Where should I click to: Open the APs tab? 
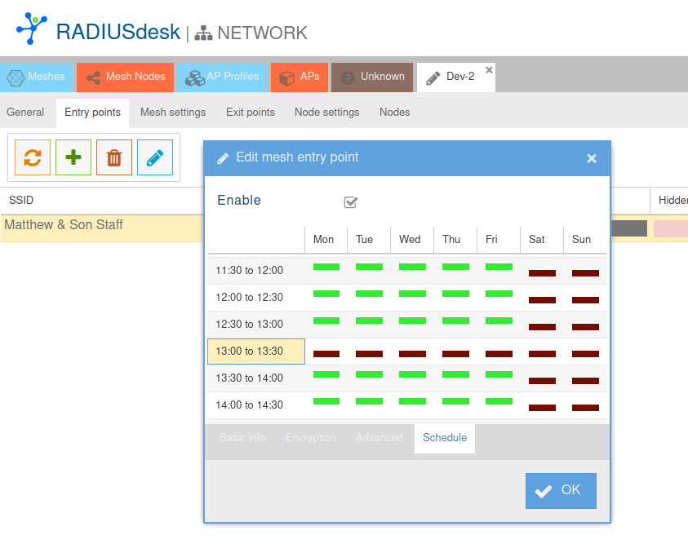pos(300,77)
